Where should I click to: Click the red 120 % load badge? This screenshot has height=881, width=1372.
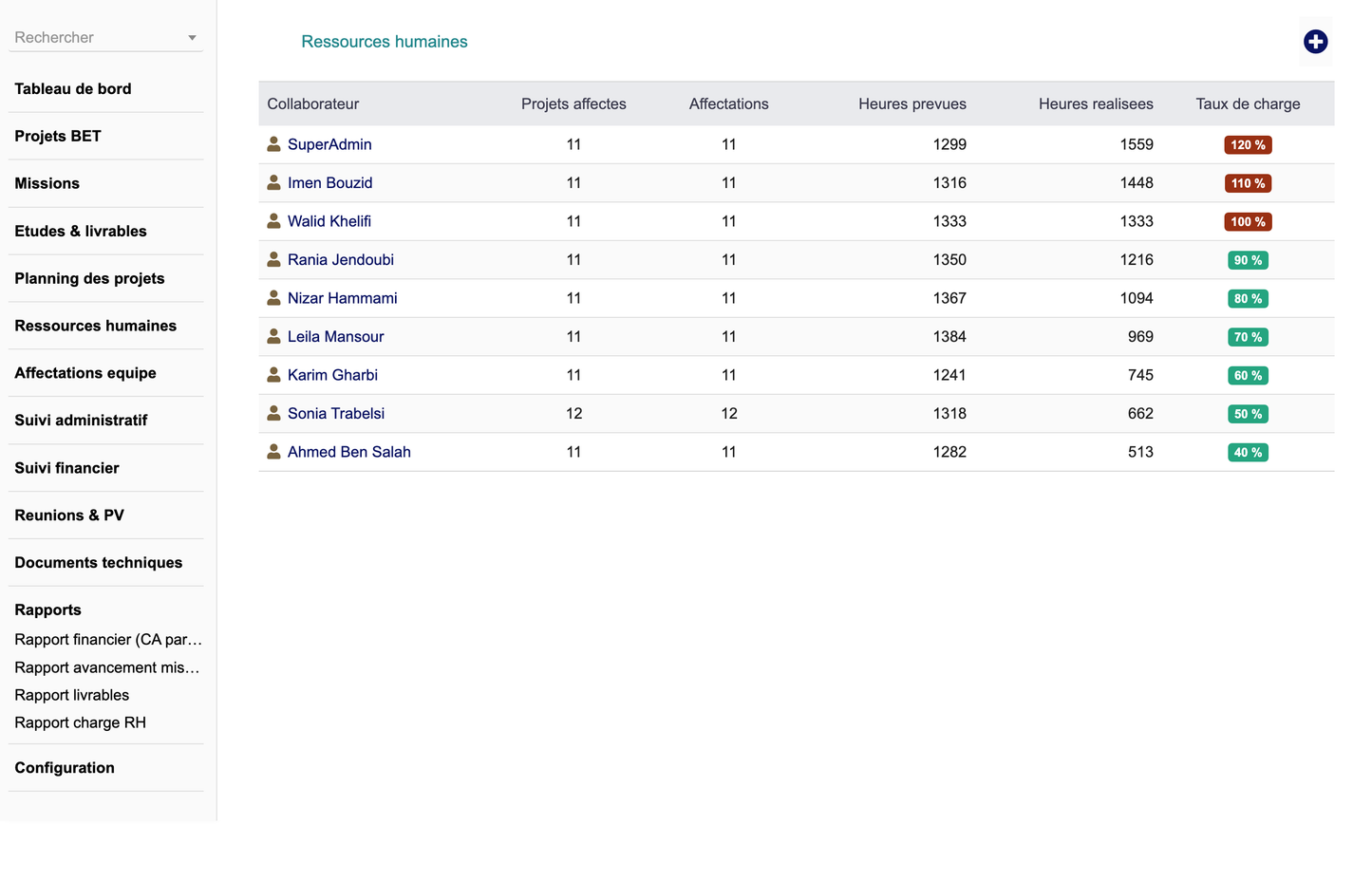coord(1248,144)
